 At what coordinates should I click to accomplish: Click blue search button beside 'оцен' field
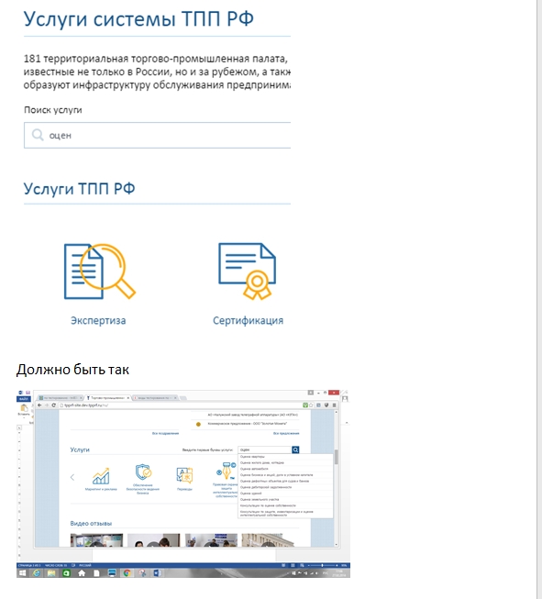click(x=295, y=450)
